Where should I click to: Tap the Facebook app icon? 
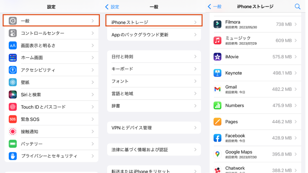click(217, 138)
